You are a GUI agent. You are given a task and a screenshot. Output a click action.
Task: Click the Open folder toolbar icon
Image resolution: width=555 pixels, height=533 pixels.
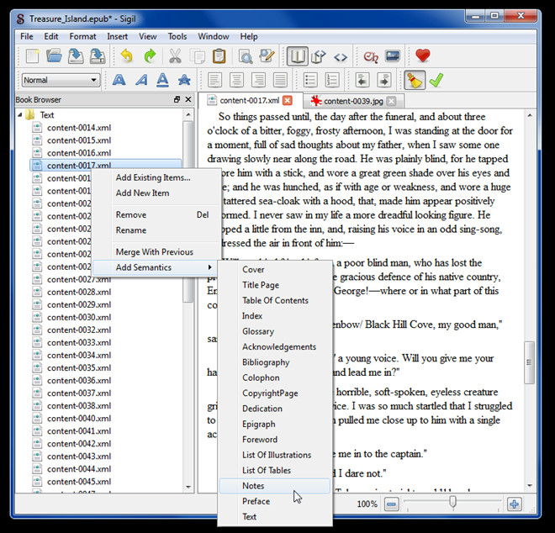(54, 56)
